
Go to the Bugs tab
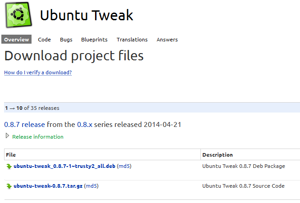[66, 40]
